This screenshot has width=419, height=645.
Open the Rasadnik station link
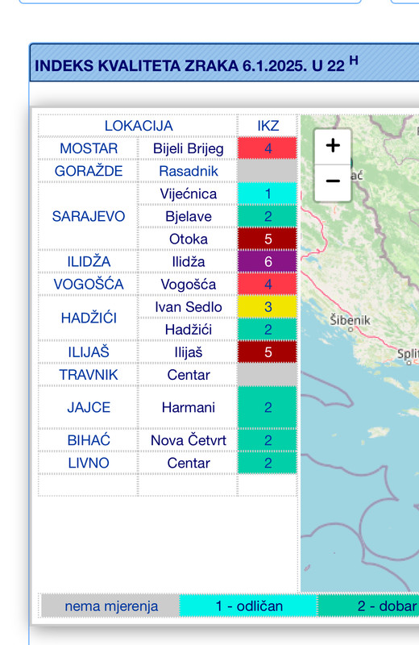point(189,171)
